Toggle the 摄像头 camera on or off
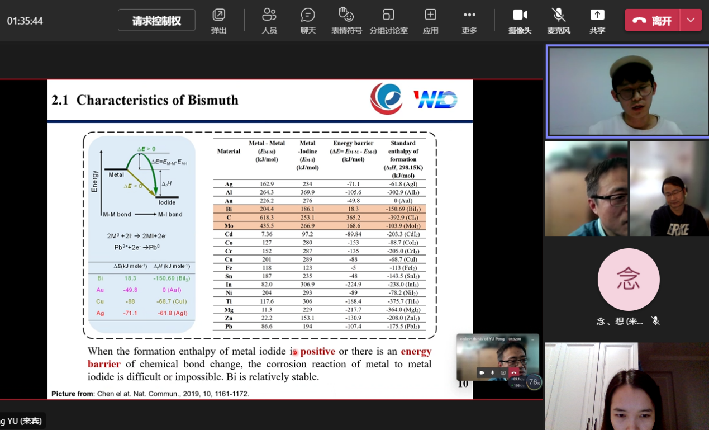This screenshot has width=709, height=430. tap(520, 21)
